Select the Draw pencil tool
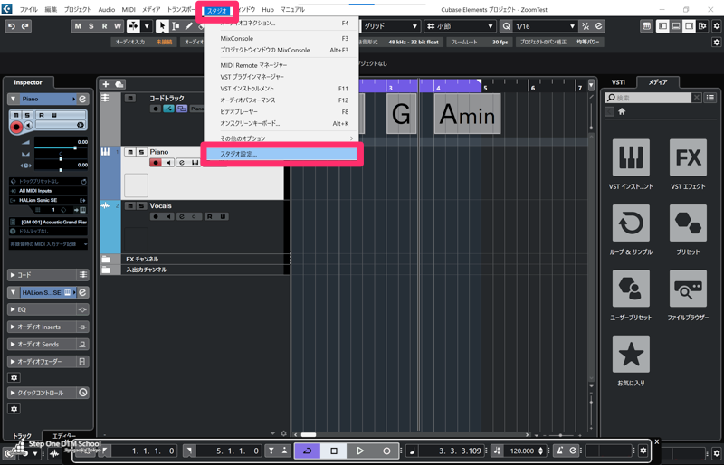 click(188, 26)
